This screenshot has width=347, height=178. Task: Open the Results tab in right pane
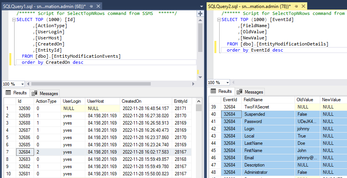click(221, 91)
